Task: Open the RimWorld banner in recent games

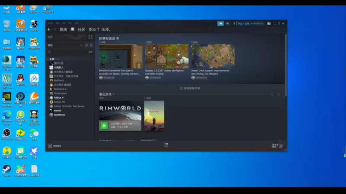Action: [x=120, y=116]
